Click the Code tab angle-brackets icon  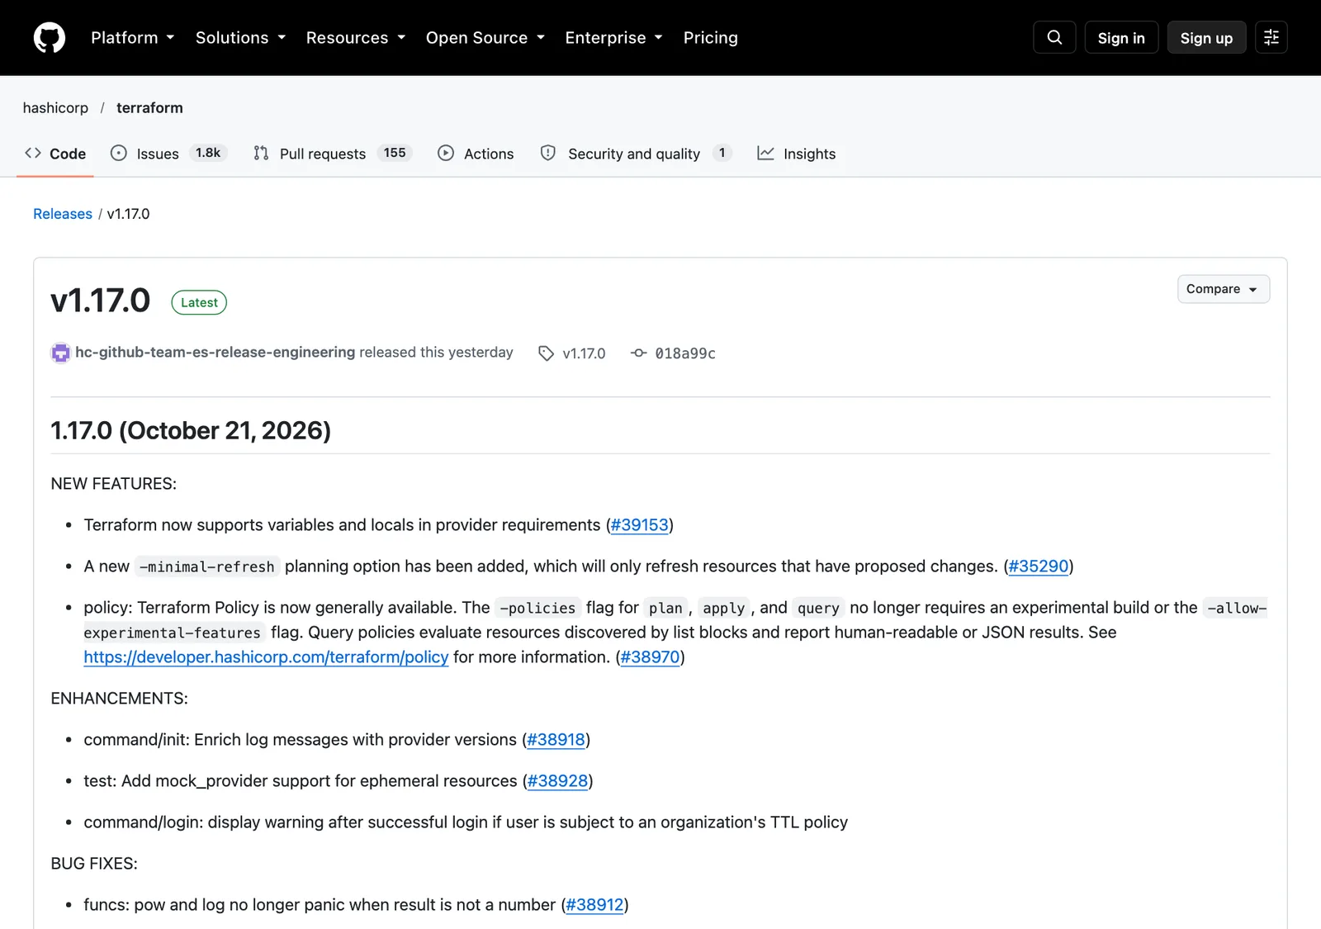(x=33, y=153)
